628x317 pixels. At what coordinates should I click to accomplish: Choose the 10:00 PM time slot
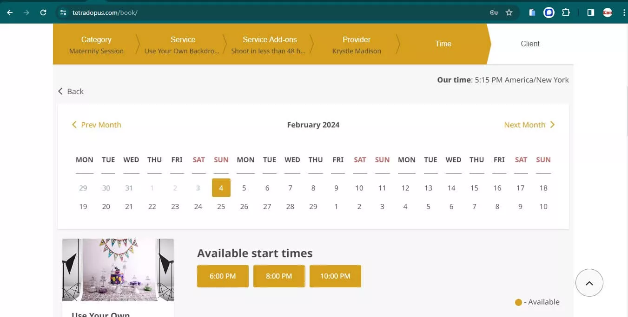pyautogui.click(x=335, y=276)
